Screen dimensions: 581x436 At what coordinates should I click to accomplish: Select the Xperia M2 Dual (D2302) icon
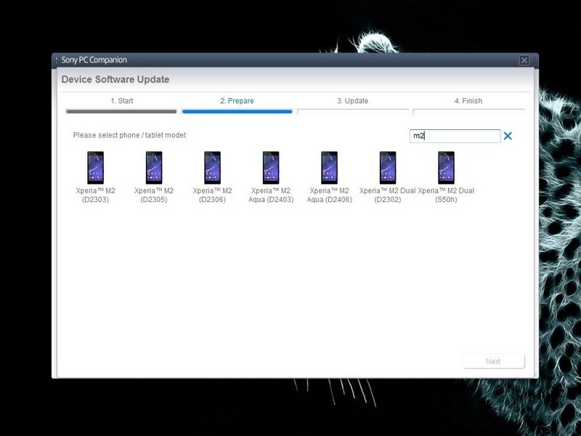[x=388, y=168]
